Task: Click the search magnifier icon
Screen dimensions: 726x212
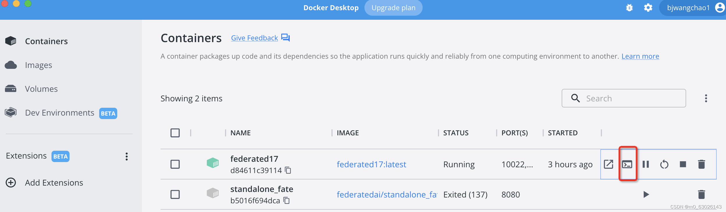Action: pos(575,98)
